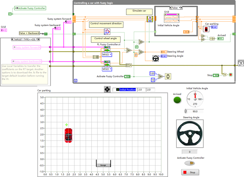Click the Initial Vehicle Angle DBL terminal
This screenshot has width=244, height=177.
tap(186, 32)
